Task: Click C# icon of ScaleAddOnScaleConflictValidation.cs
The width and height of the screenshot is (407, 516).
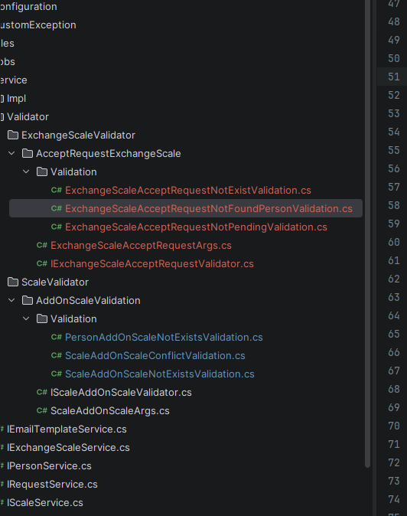Action: (56, 355)
